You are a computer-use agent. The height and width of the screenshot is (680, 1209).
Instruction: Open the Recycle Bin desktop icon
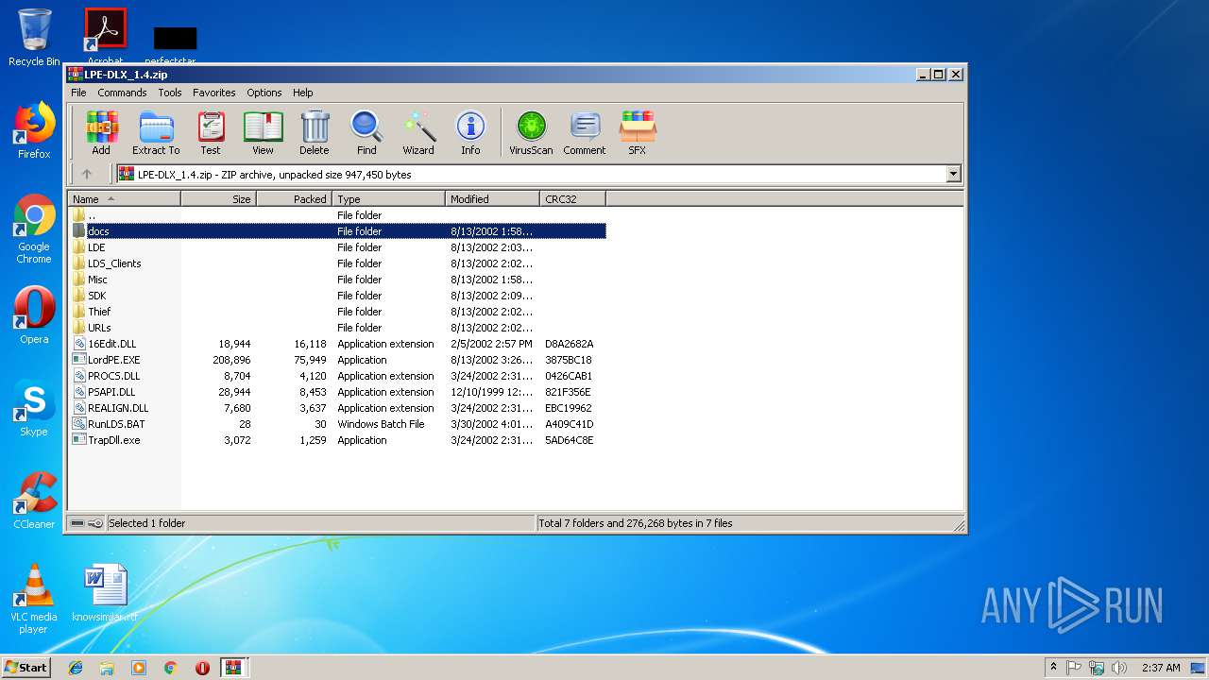(34, 38)
